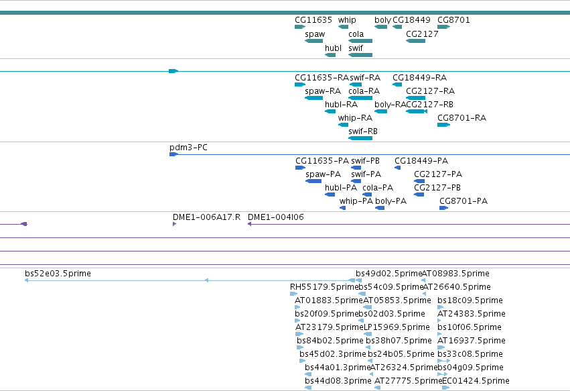The image size is (570, 391).
Task: Click the bs44a01.3prime EST
Action: coord(308,375)
